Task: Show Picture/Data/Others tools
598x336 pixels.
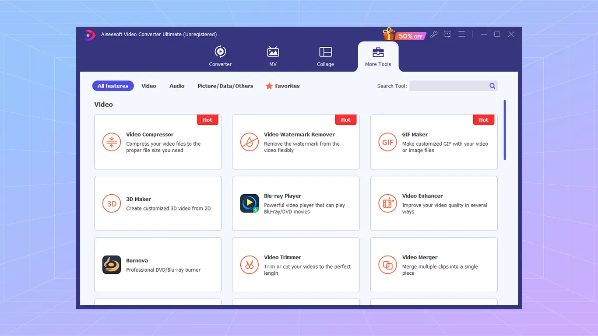Action: pos(225,86)
